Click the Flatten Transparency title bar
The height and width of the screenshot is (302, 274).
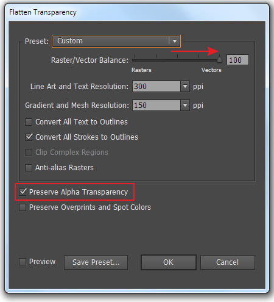point(137,12)
